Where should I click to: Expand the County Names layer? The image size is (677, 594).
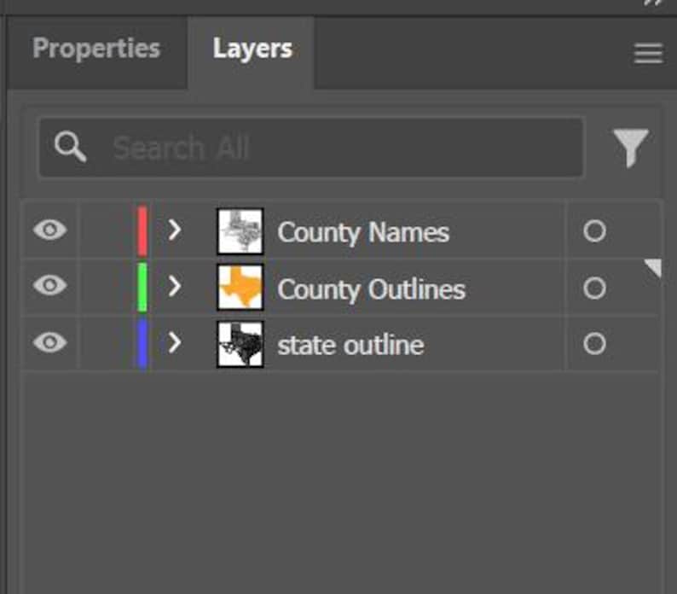coord(175,230)
